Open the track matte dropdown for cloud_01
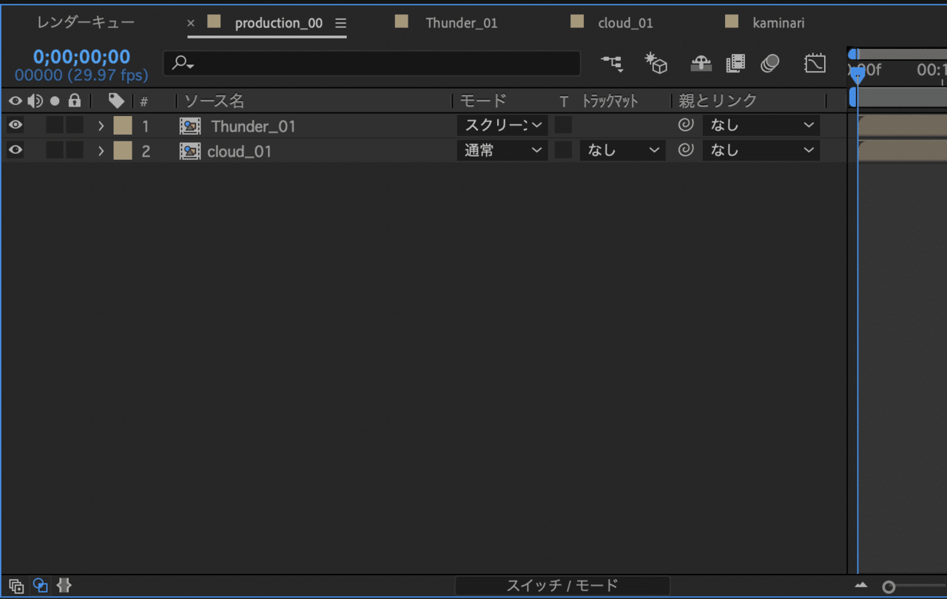This screenshot has height=599, width=947. click(622, 150)
